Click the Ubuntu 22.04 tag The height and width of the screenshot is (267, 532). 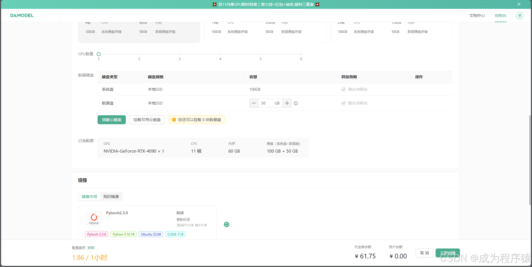click(x=151, y=234)
